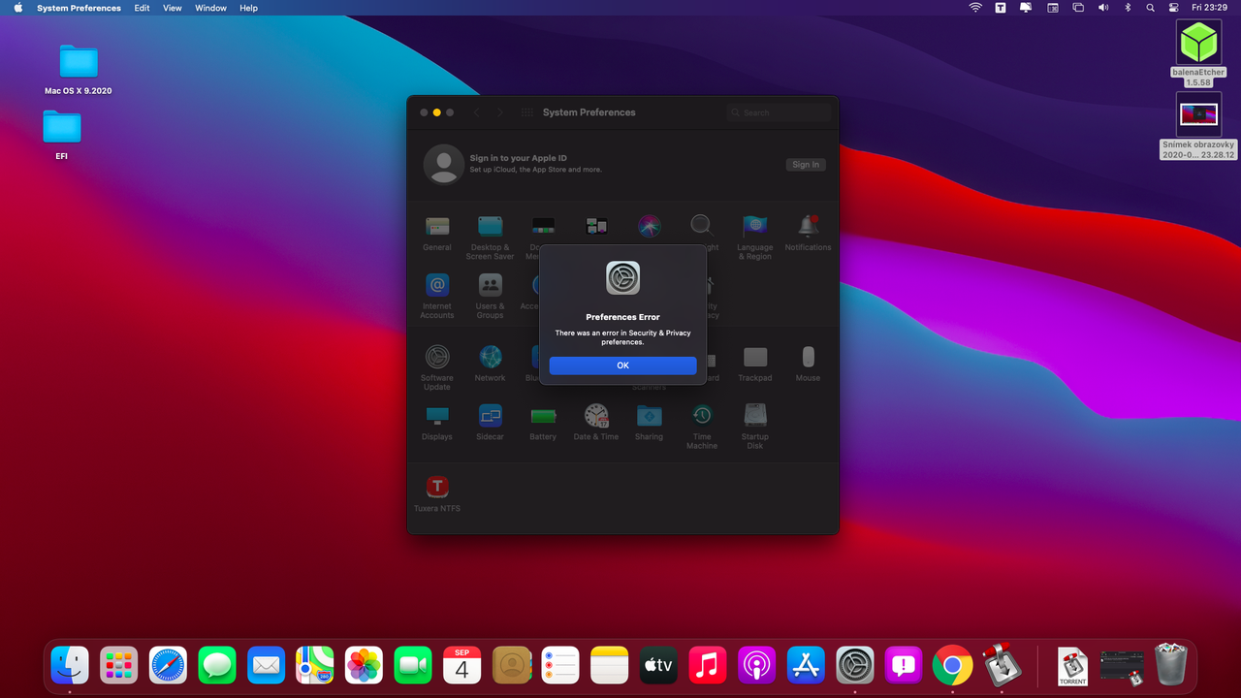Click OK in the Preferences Error dialog
This screenshot has height=698, width=1241.
622,365
